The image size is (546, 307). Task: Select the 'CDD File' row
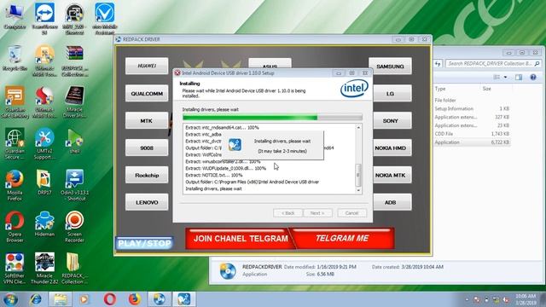coord(472,134)
